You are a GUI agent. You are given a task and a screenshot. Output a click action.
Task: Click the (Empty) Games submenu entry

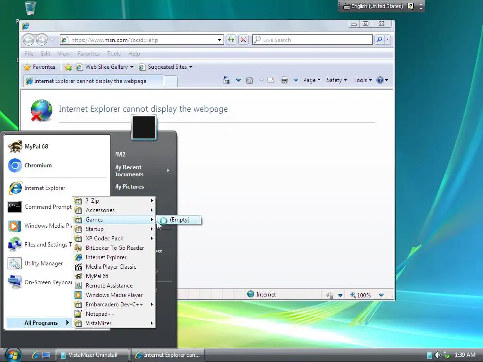[x=179, y=220]
